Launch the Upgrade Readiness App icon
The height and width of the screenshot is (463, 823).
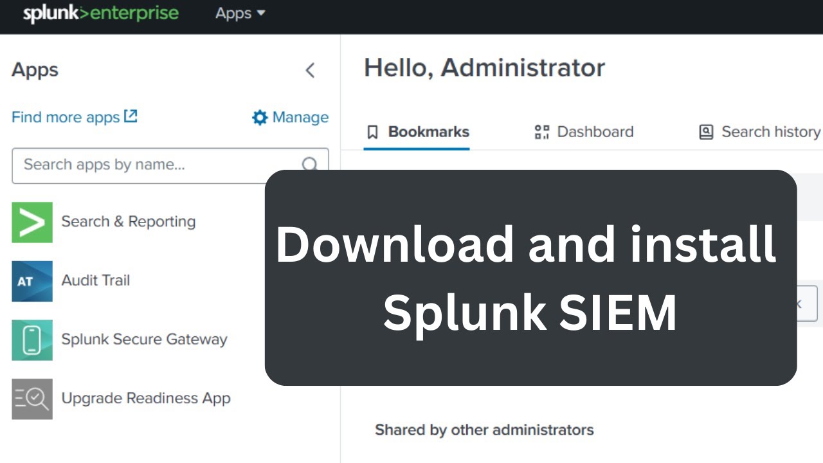[x=32, y=399]
